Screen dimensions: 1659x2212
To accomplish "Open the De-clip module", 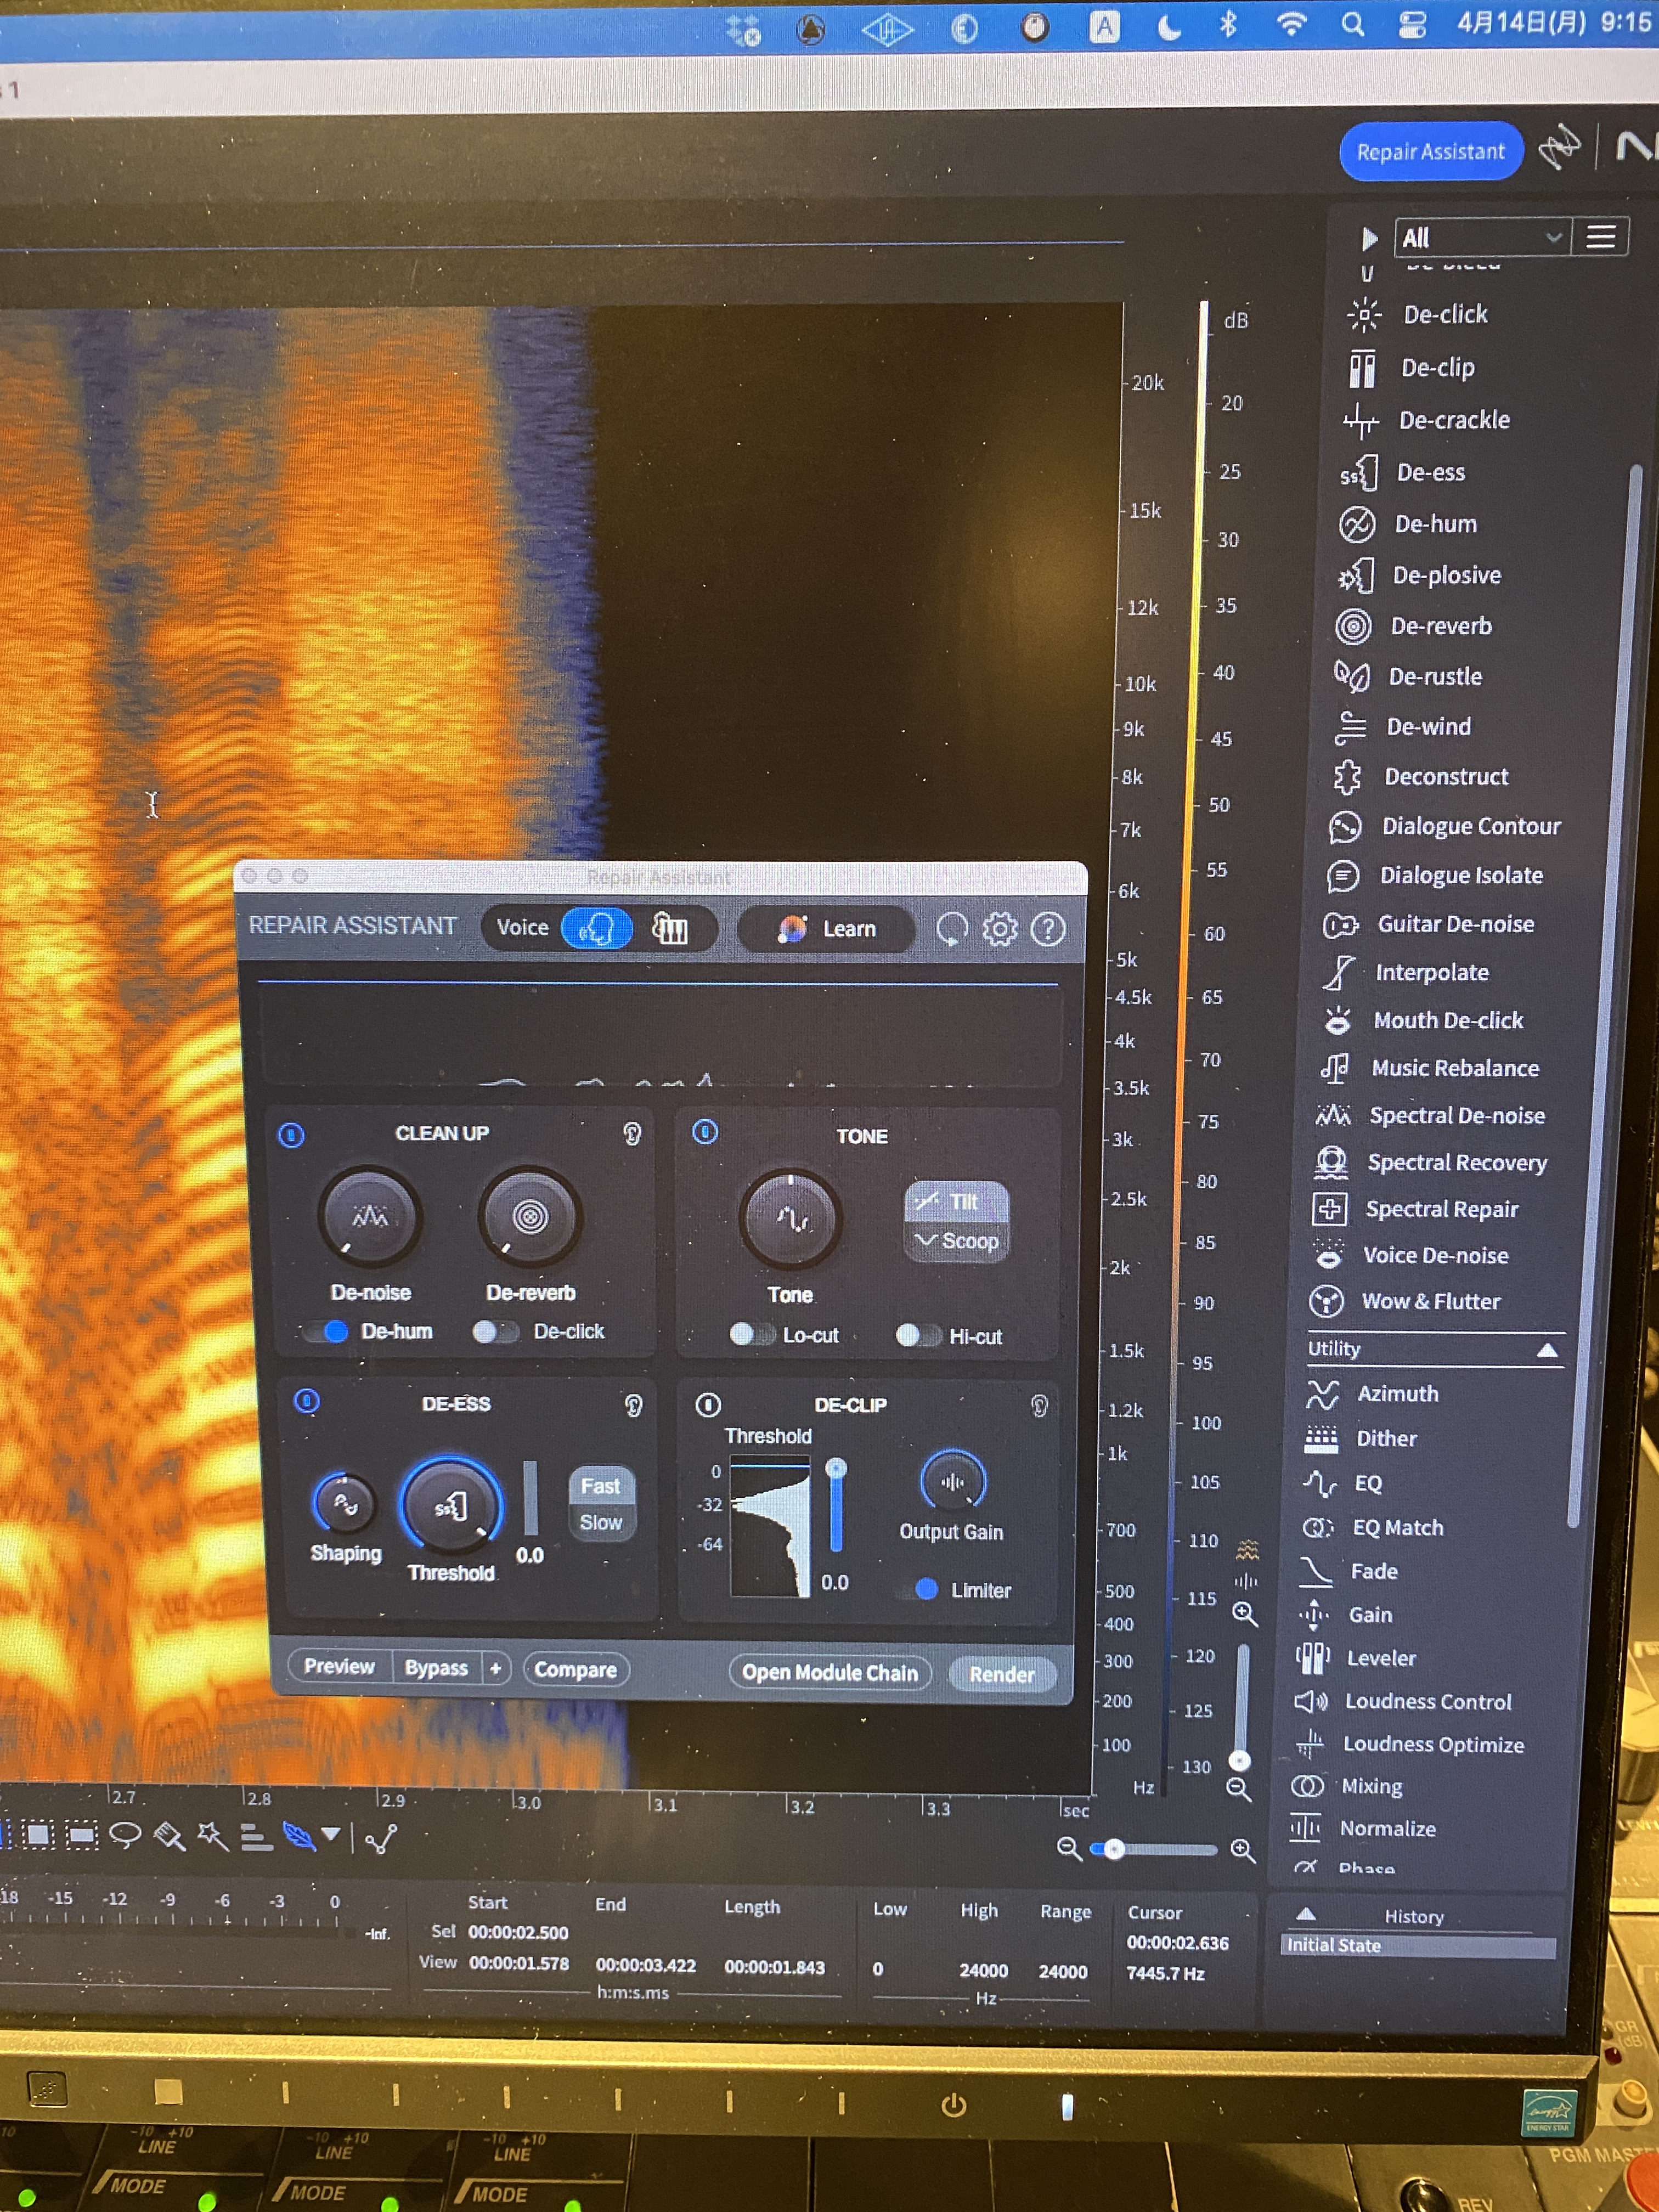I will click(1412, 368).
